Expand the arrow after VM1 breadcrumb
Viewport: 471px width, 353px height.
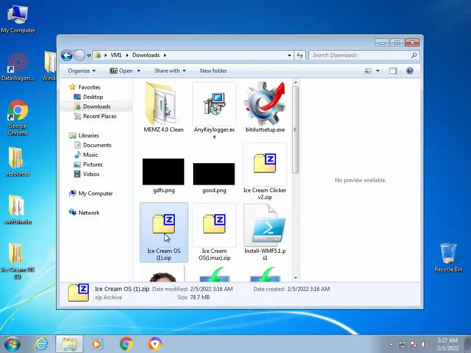tap(127, 55)
